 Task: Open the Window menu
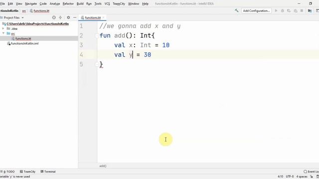click(x=134, y=3)
